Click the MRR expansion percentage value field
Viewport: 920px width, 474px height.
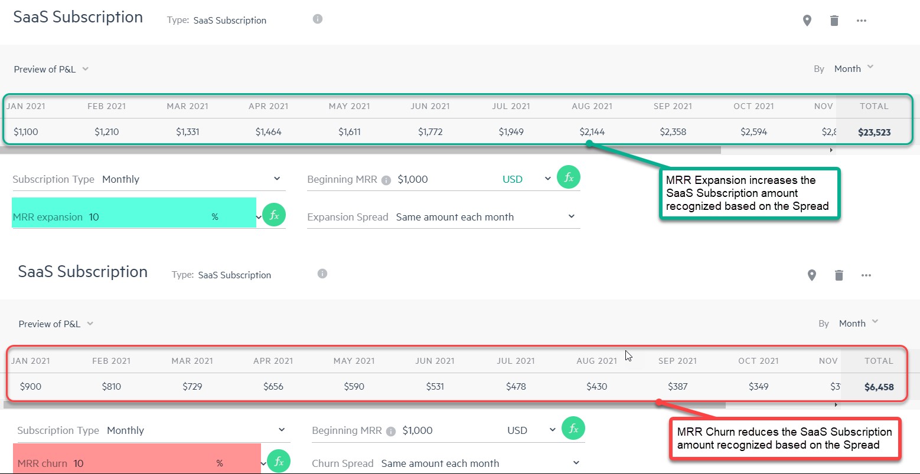pos(148,217)
